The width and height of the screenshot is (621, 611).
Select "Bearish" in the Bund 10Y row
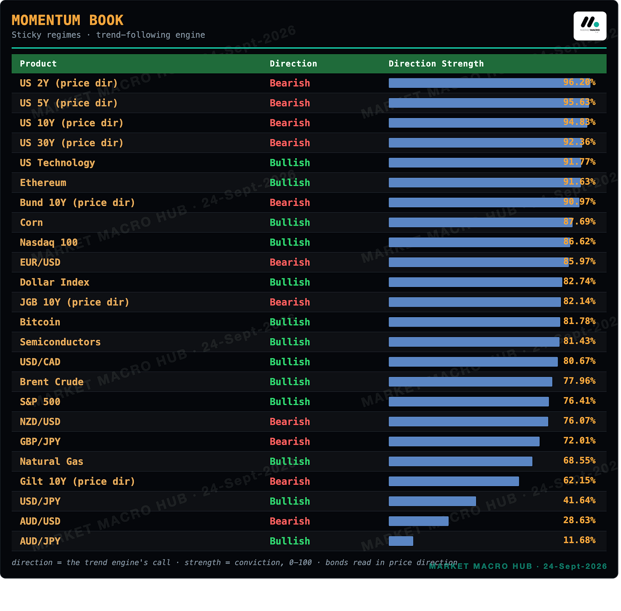(x=290, y=203)
